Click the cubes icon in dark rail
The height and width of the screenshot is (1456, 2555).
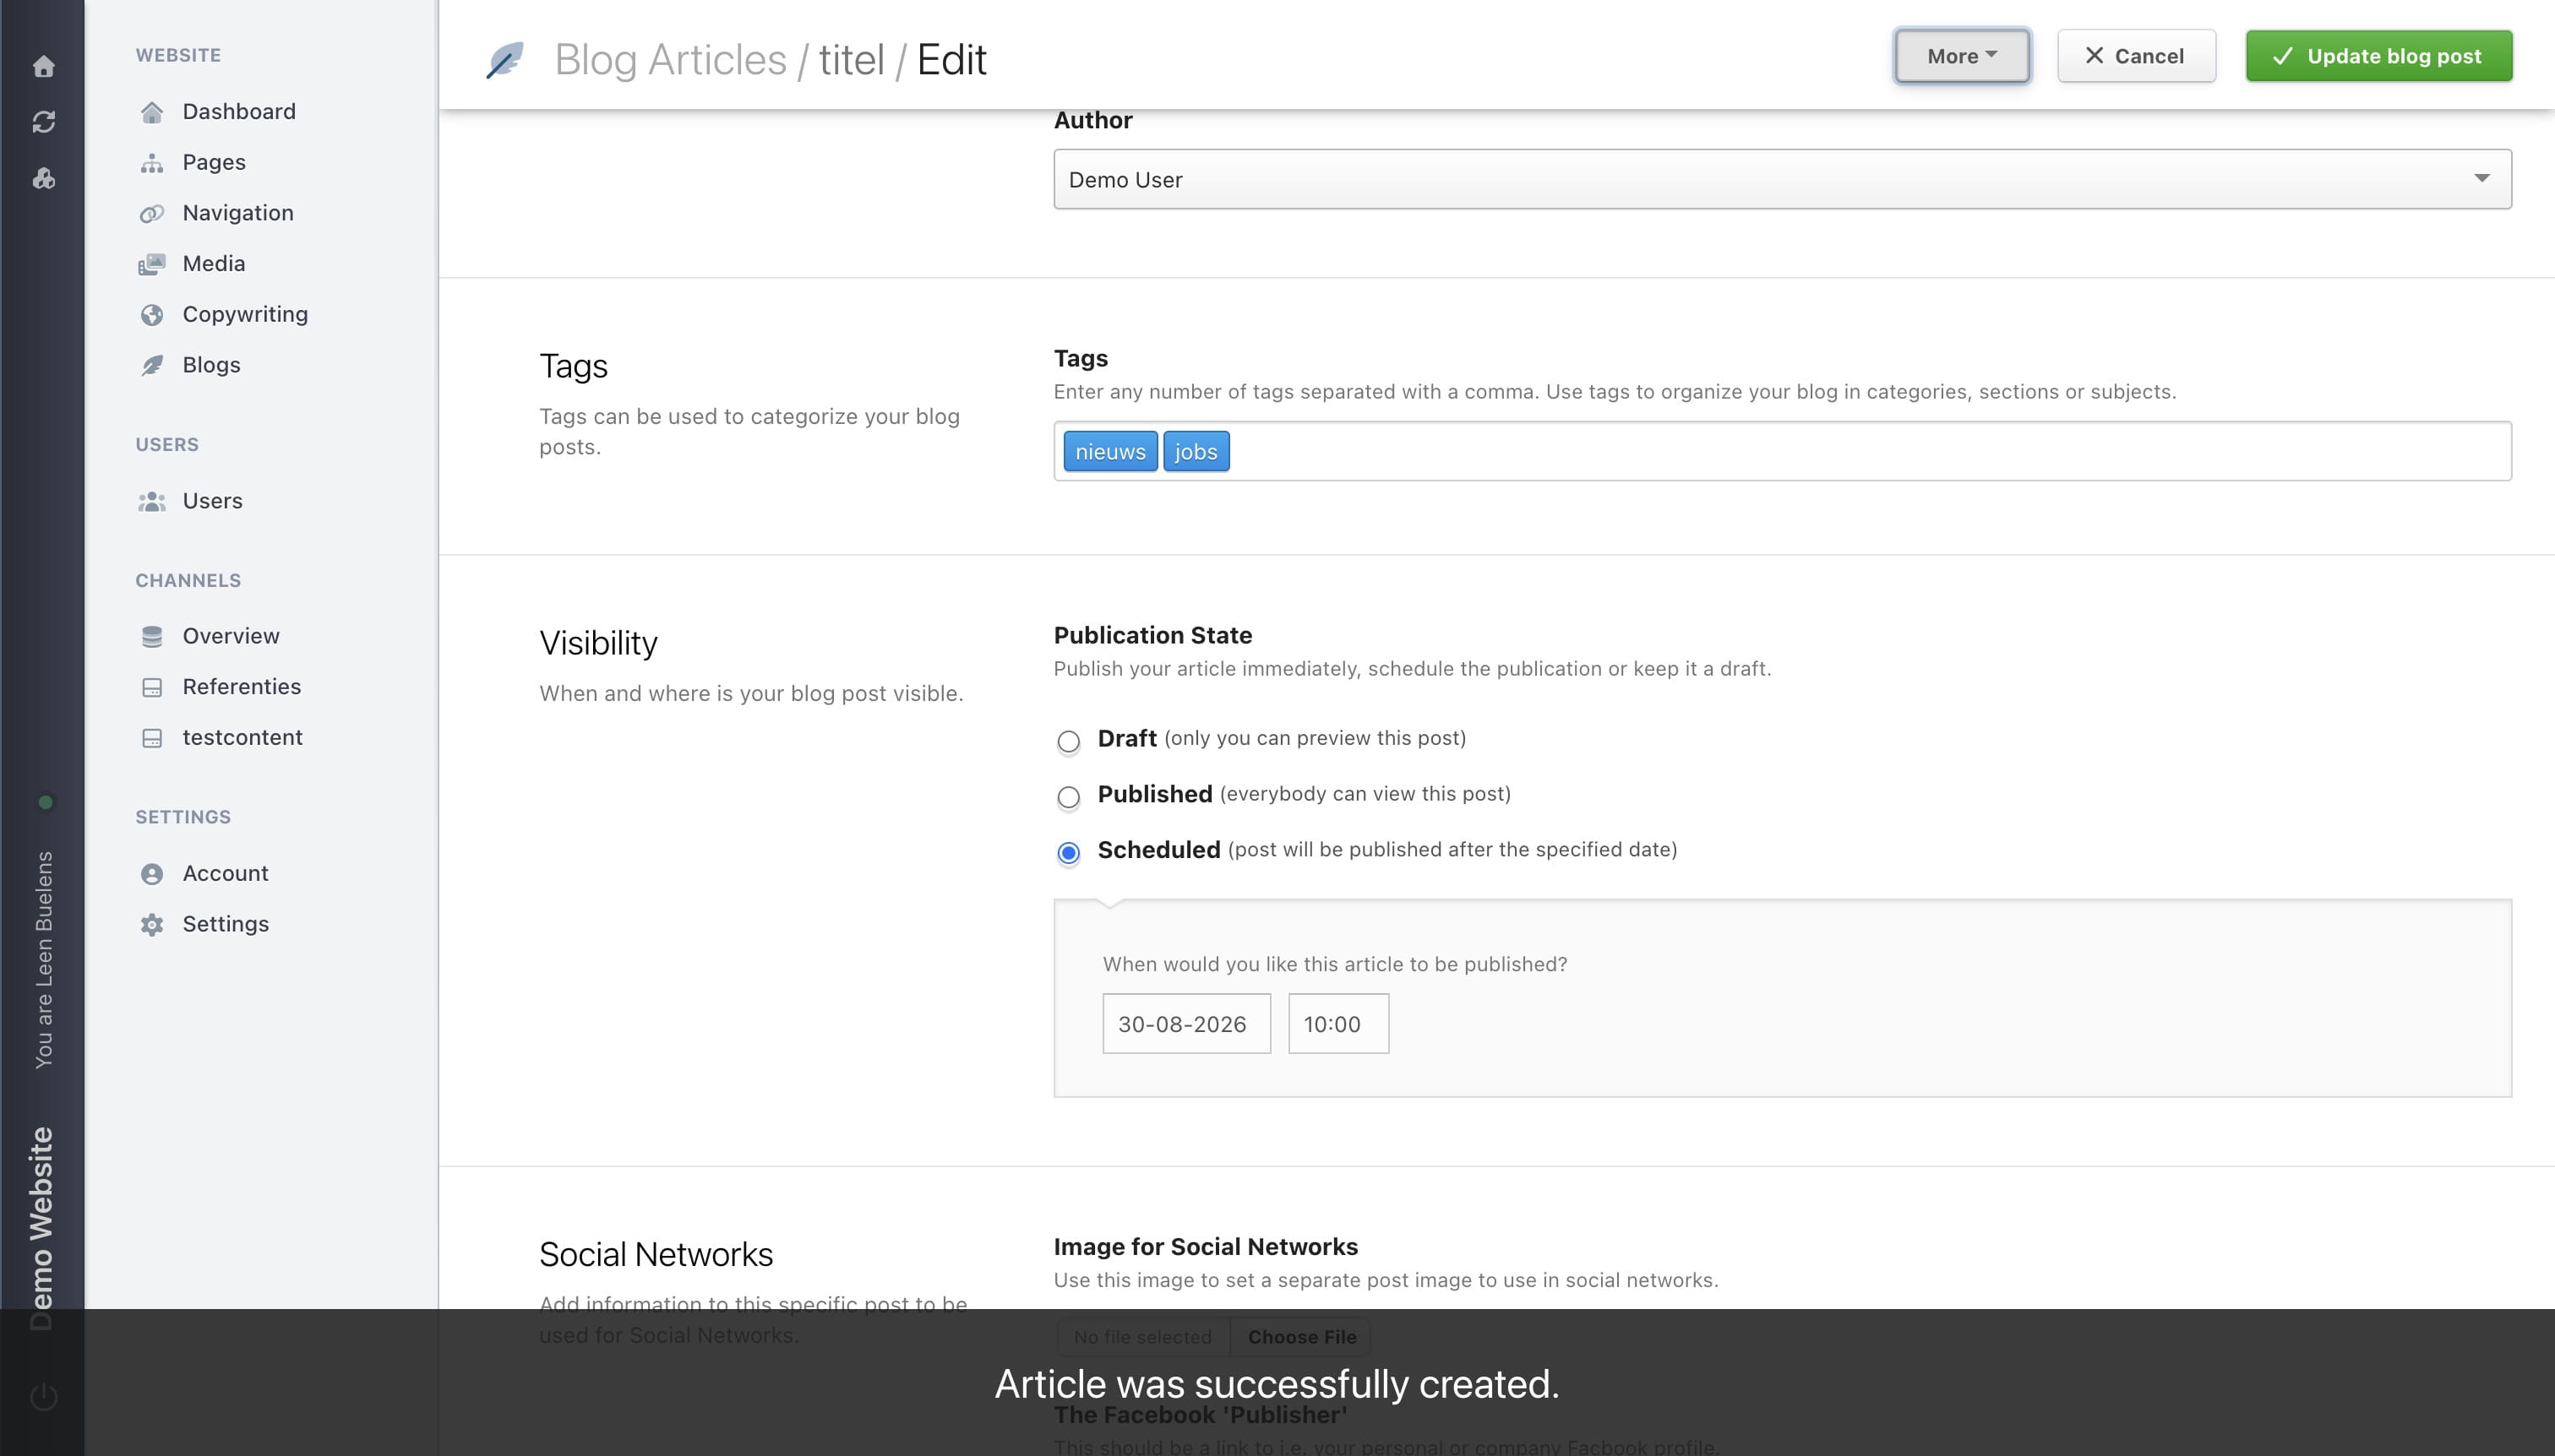click(x=43, y=178)
